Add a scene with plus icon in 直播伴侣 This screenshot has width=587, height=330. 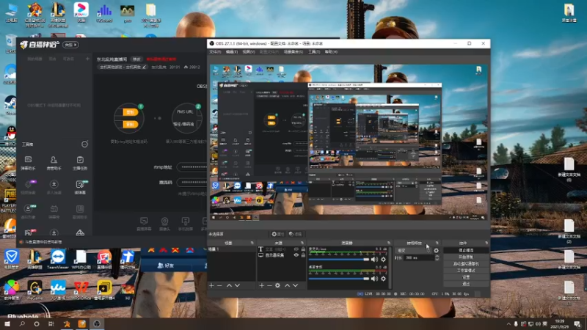[x=87, y=59]
